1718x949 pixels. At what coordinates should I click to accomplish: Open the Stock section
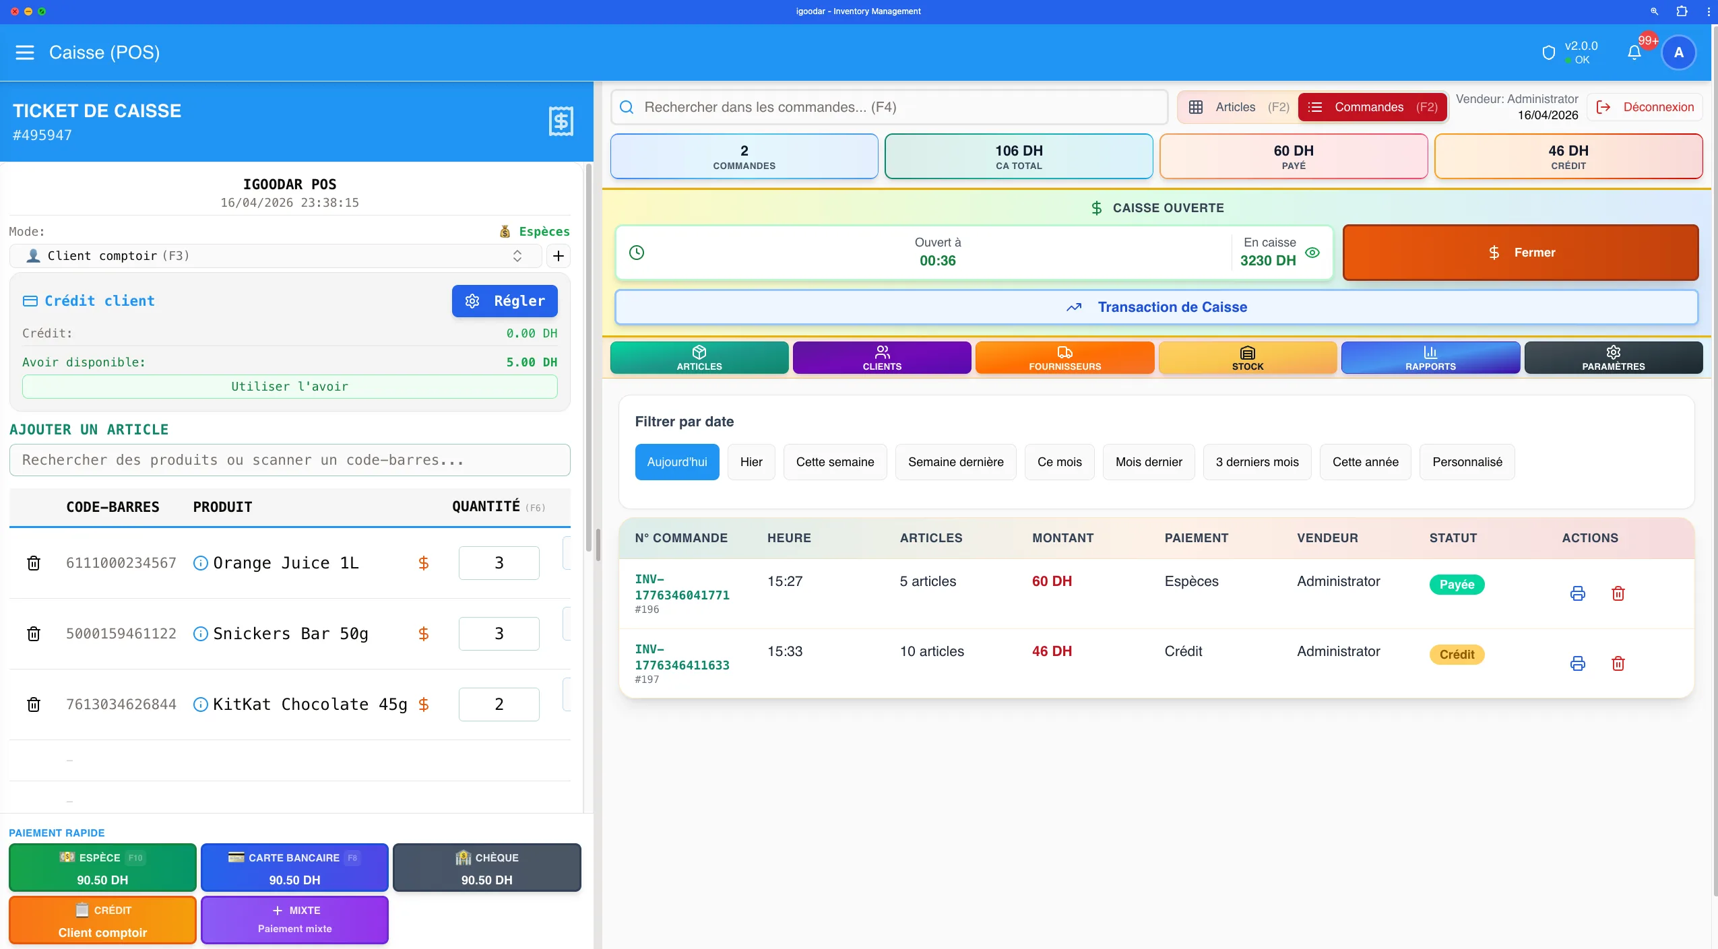click(x=1246, y=358)
